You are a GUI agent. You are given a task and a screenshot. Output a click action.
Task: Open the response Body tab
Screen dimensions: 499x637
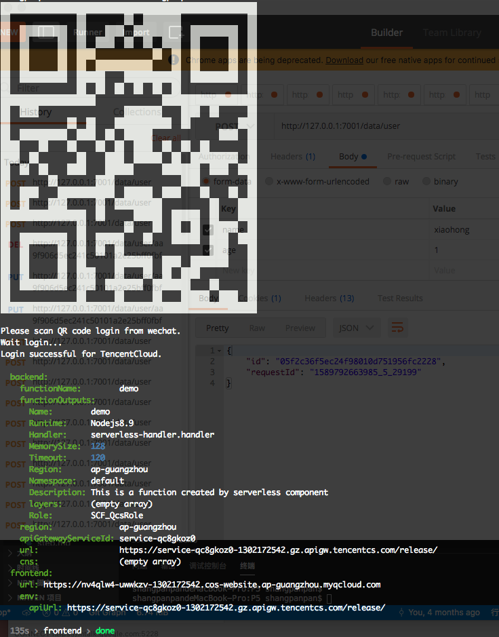[x=208, y=298]
